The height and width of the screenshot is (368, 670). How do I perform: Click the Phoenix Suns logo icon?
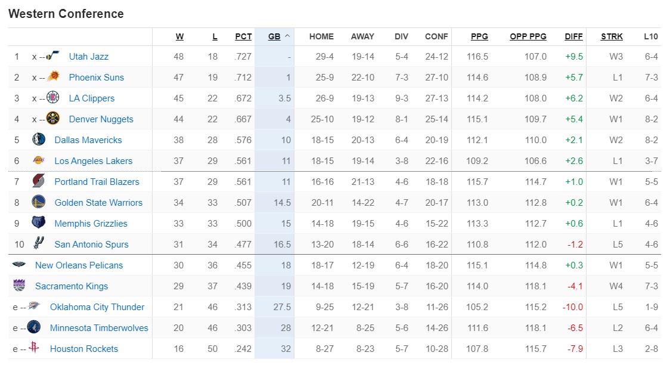click(53, 77)
